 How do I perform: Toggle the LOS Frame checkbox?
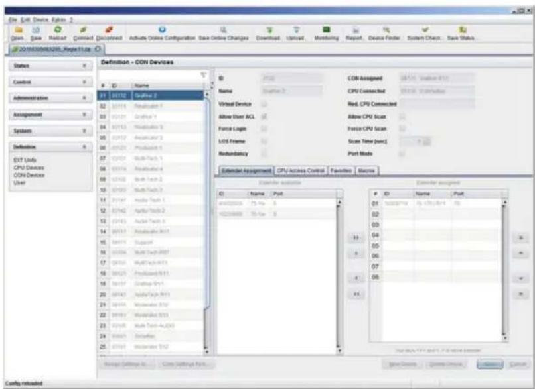[264, 141]
